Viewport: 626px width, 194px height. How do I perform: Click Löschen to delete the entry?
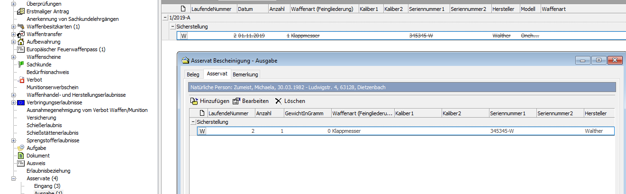pos(290,101)
